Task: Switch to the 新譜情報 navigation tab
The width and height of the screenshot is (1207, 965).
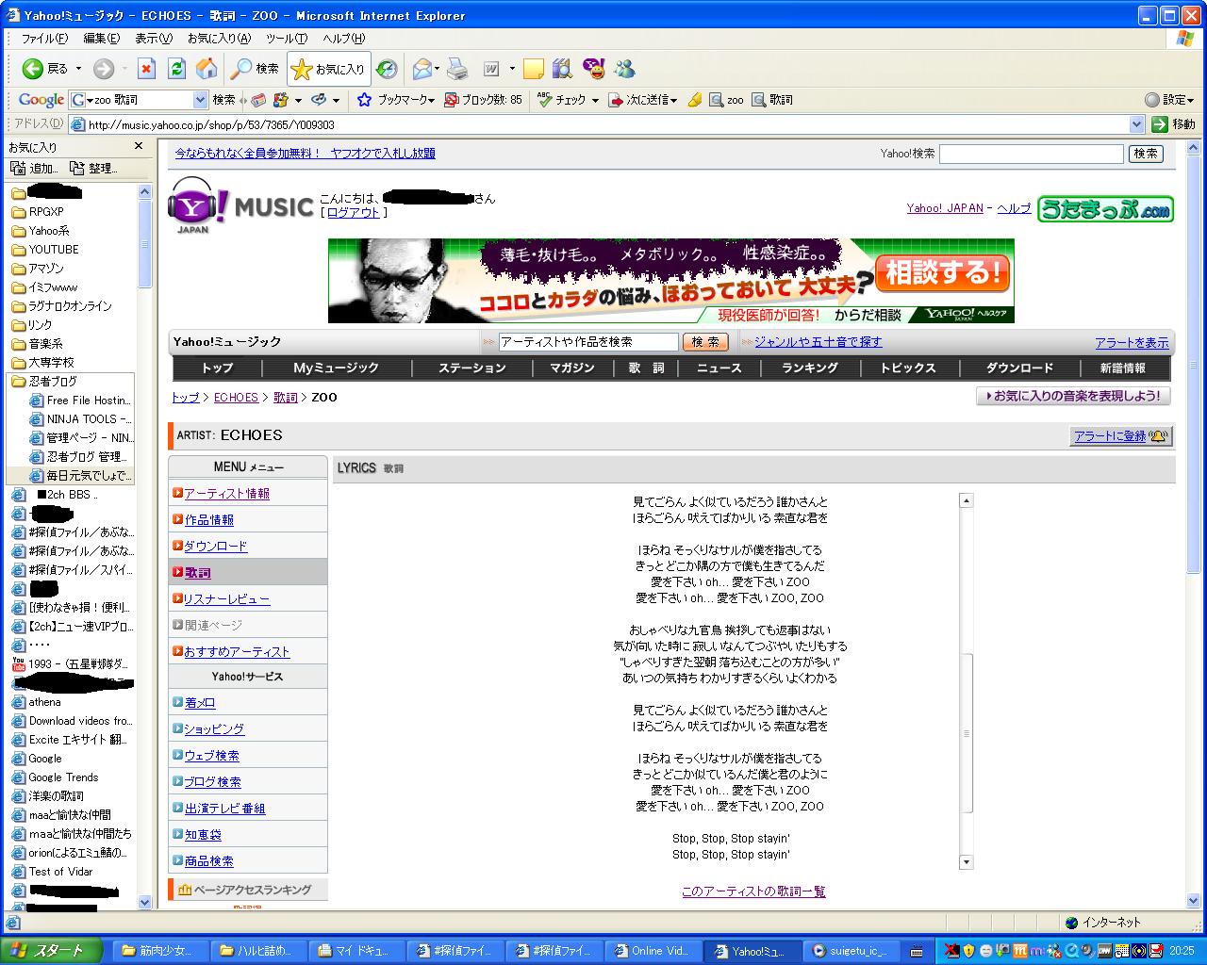Action: pos(1123,368)
